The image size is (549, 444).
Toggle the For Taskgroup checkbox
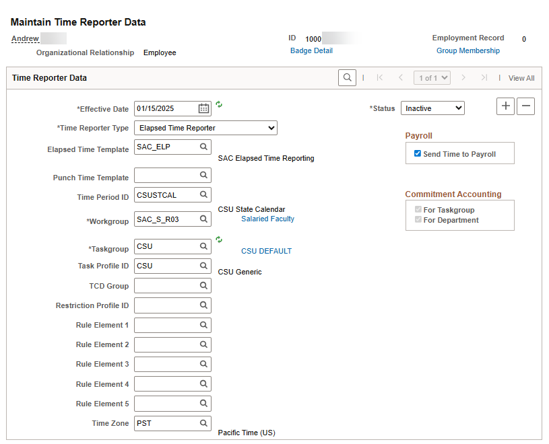click(x=417, y=210)
